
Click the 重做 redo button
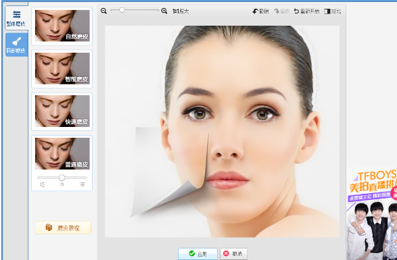click(x=281, y=11)
